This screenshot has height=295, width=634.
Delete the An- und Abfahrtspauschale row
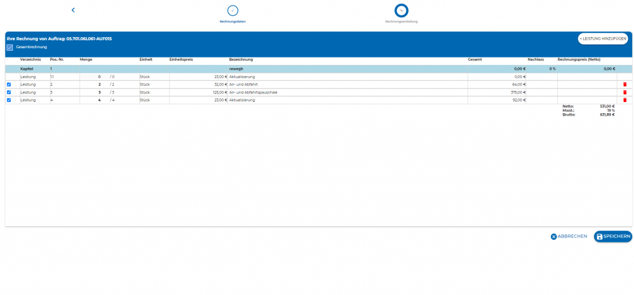click(x=625, y=92)
